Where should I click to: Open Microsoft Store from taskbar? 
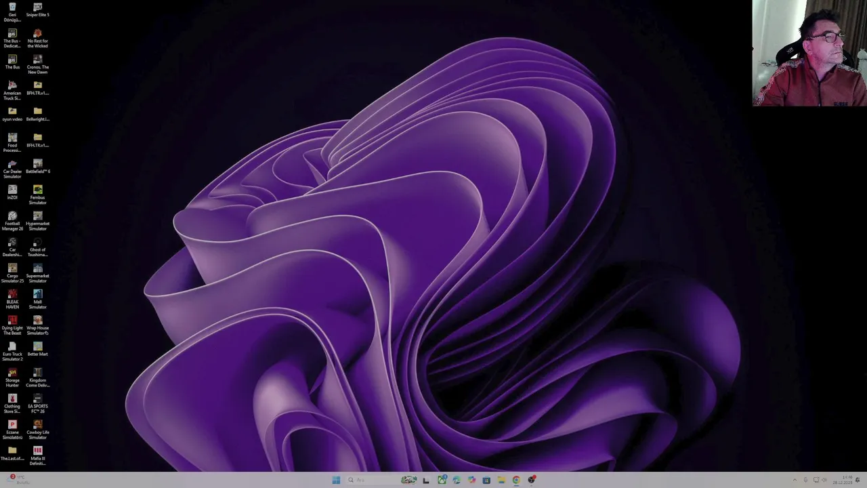coord(486,480)
